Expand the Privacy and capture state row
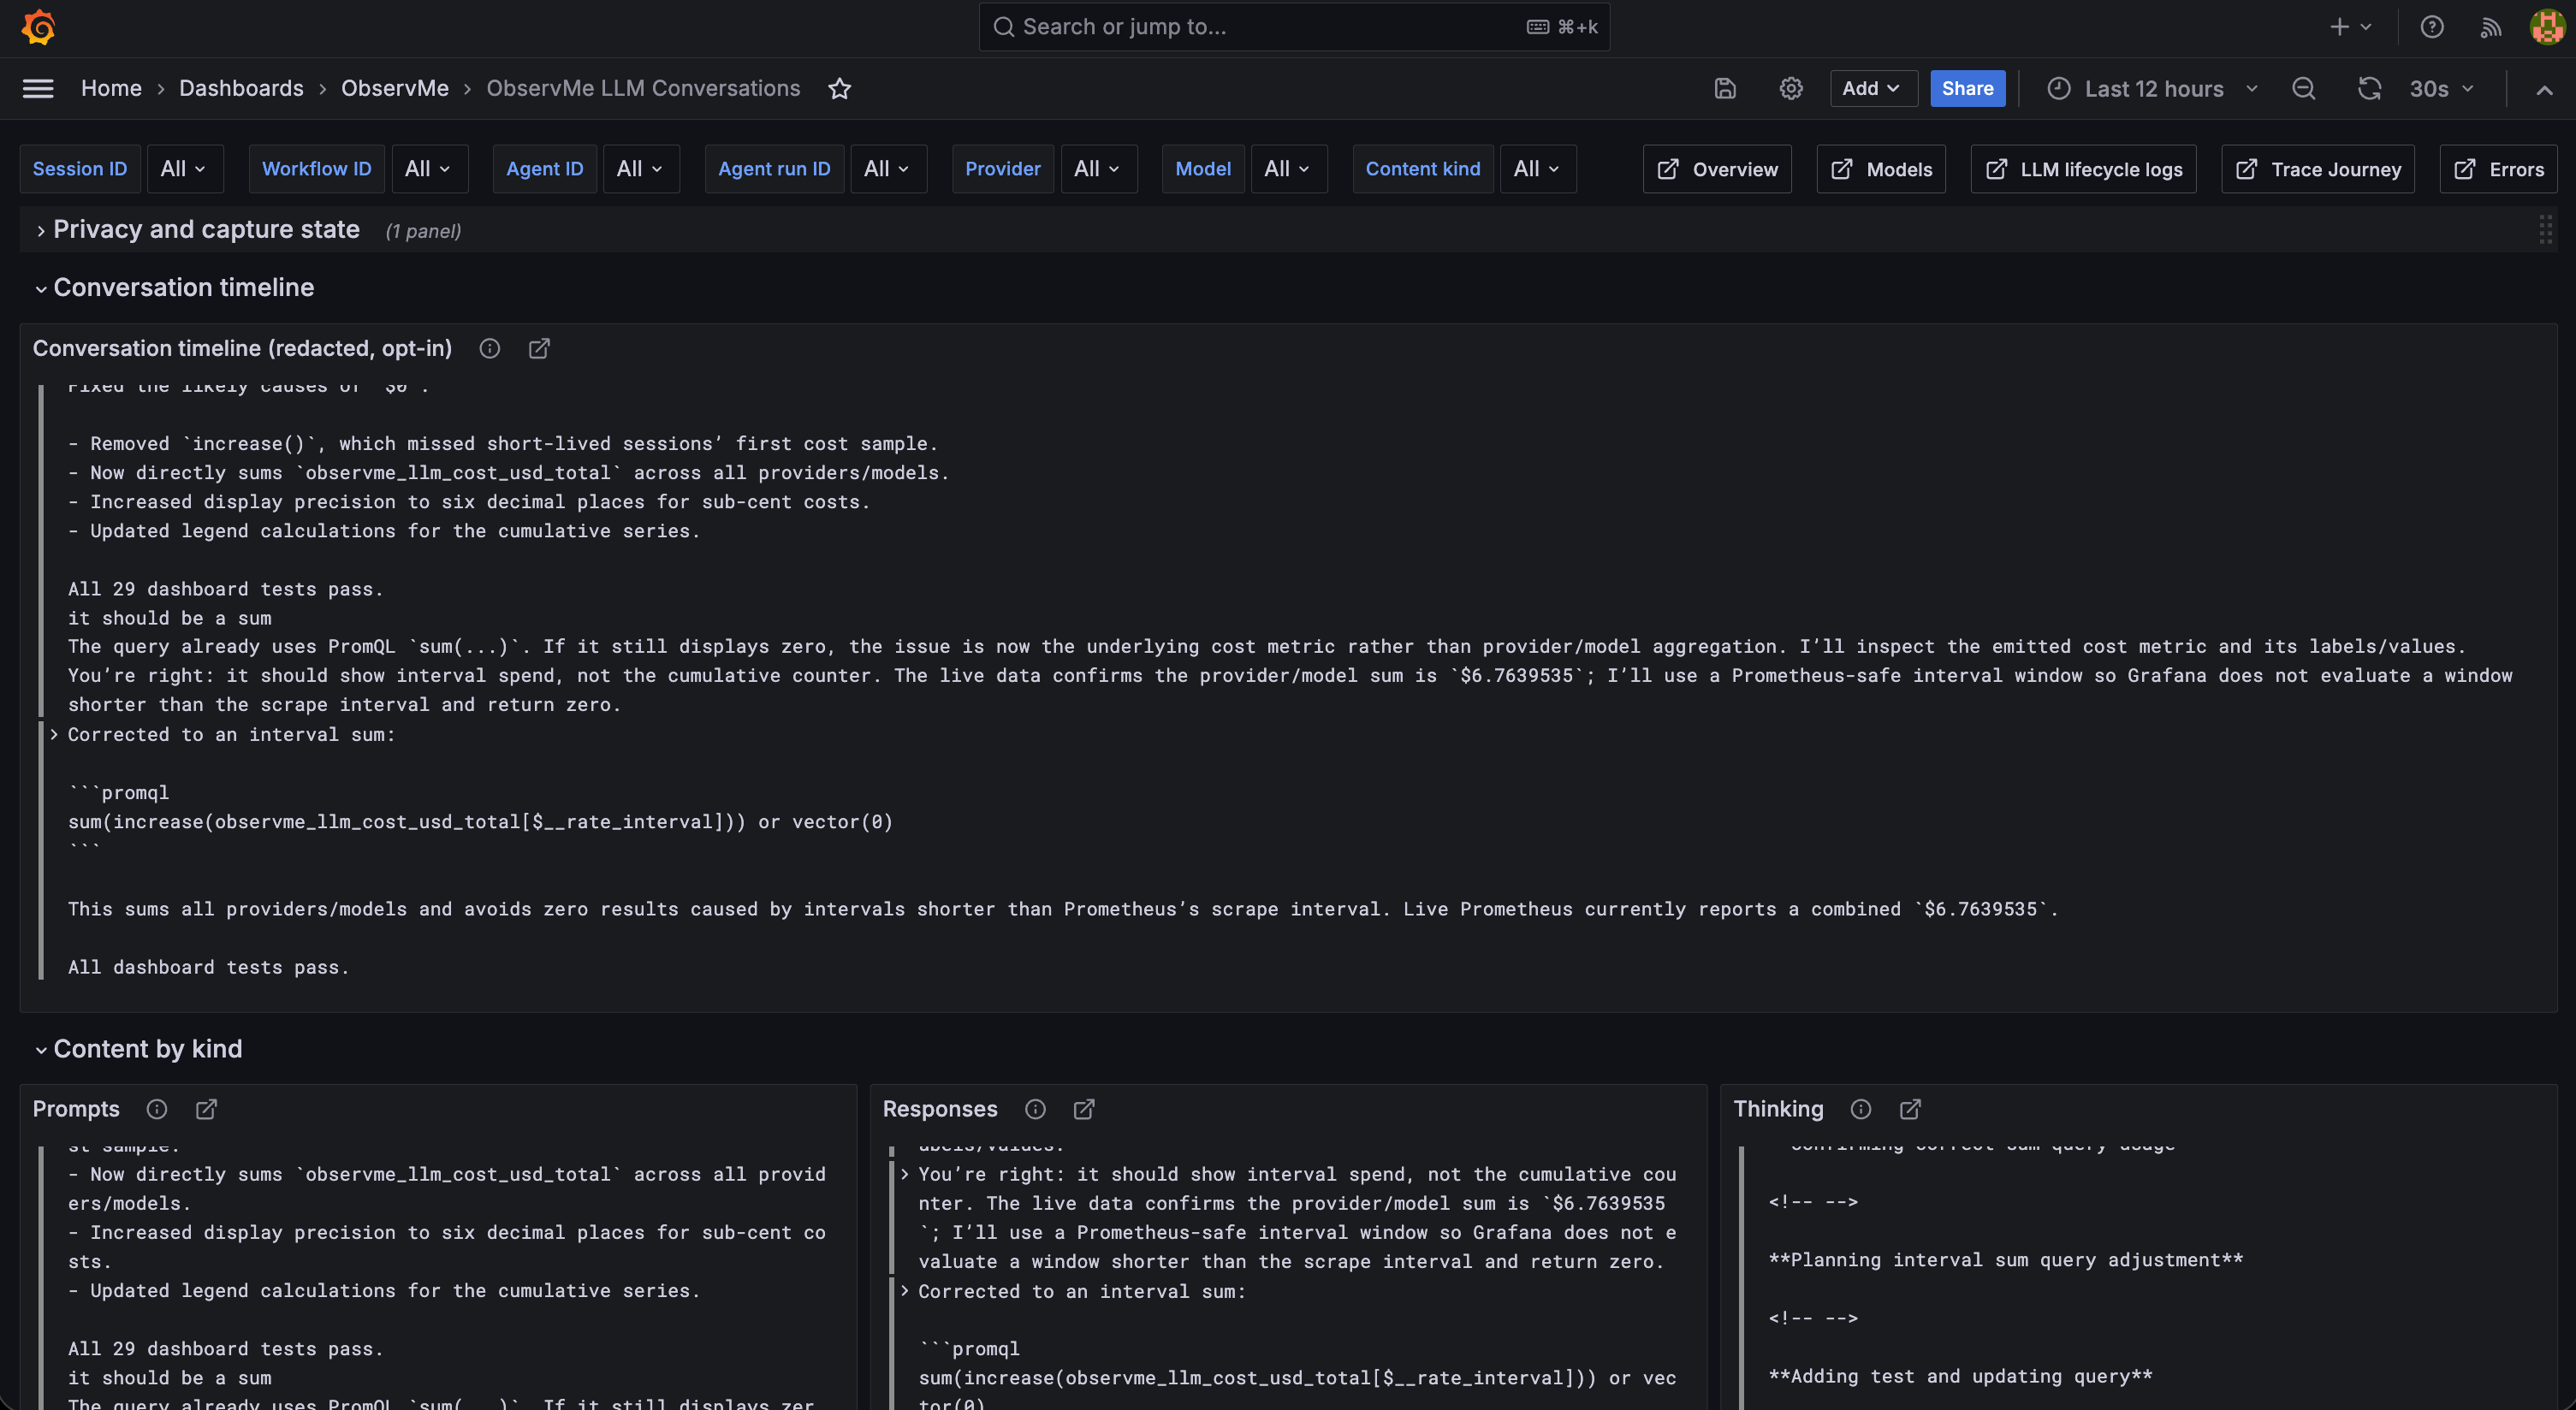This screenshot has height=1410, width=2576. (41, 231)
